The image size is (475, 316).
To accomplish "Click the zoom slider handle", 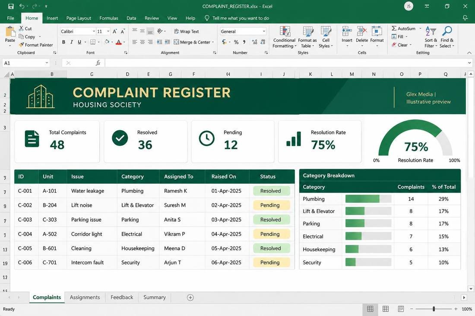I will pyautogui.click(x=434, y=309).
